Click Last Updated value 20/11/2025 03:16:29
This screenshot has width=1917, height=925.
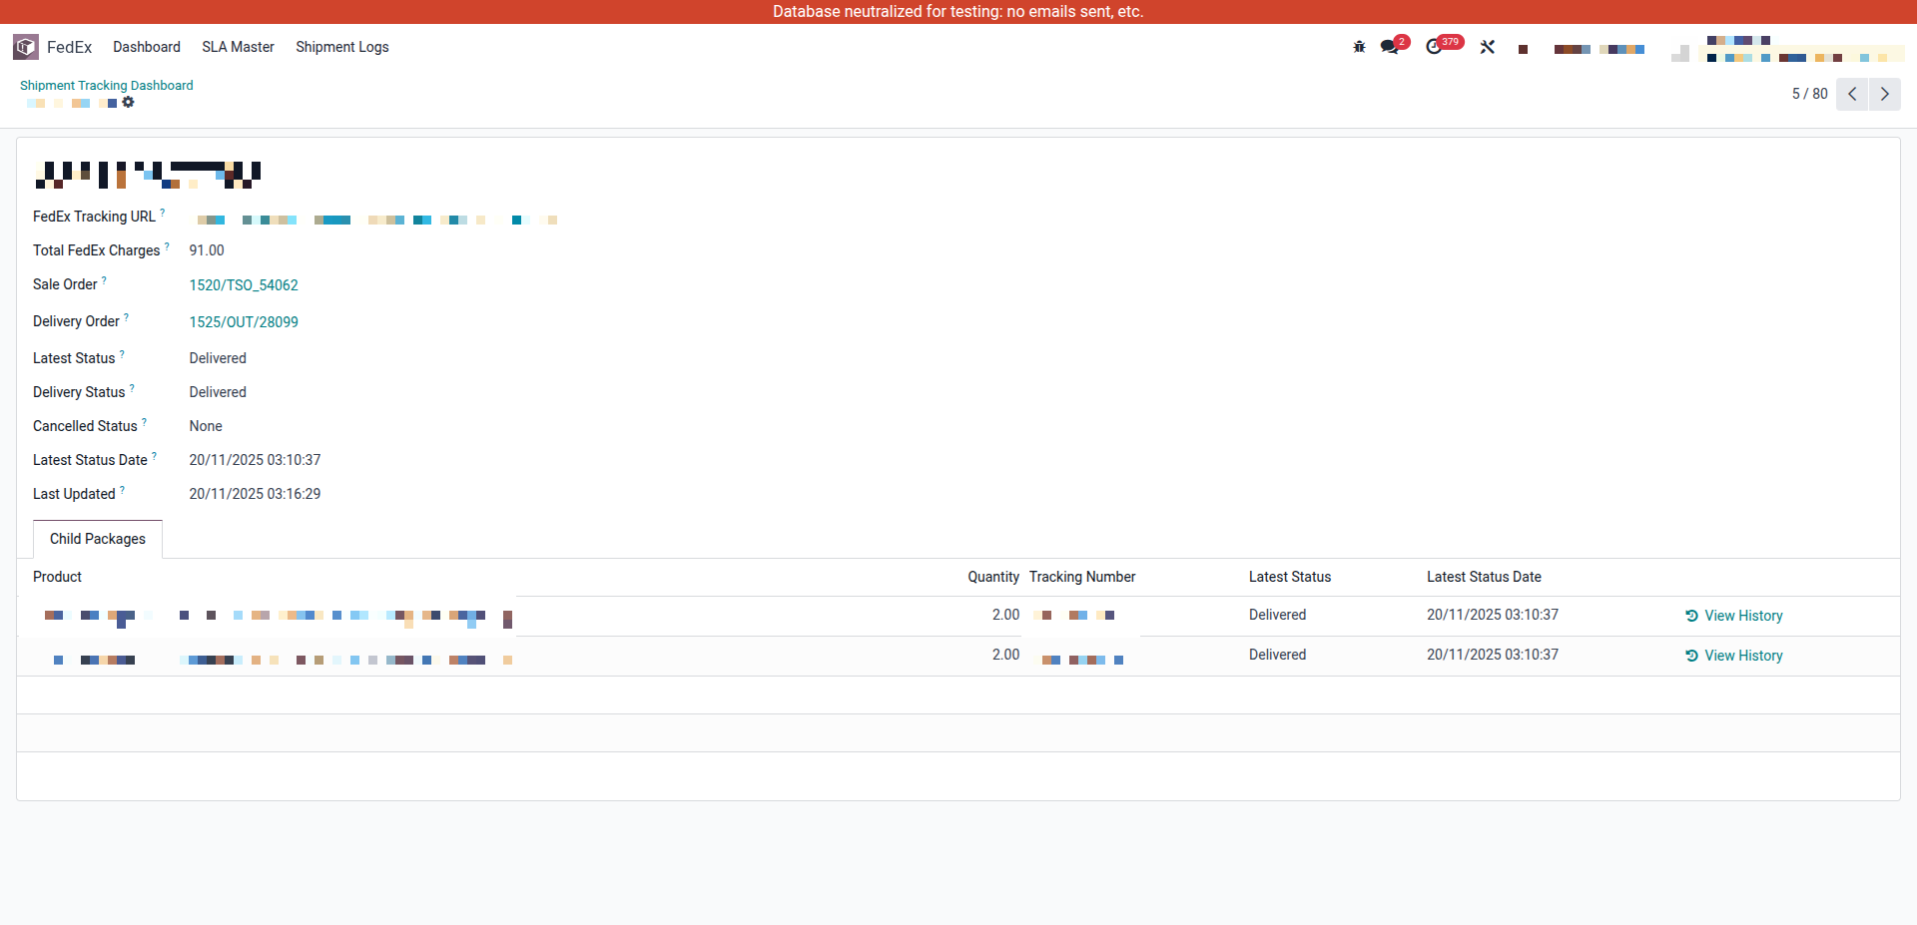255,494
